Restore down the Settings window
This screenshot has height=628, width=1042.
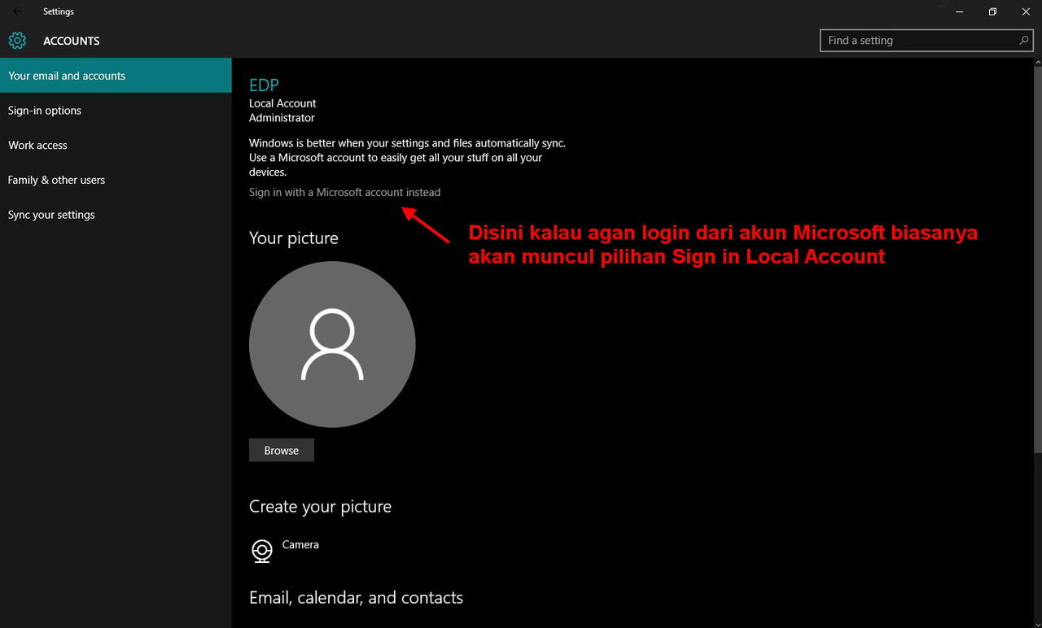(993, 11)
